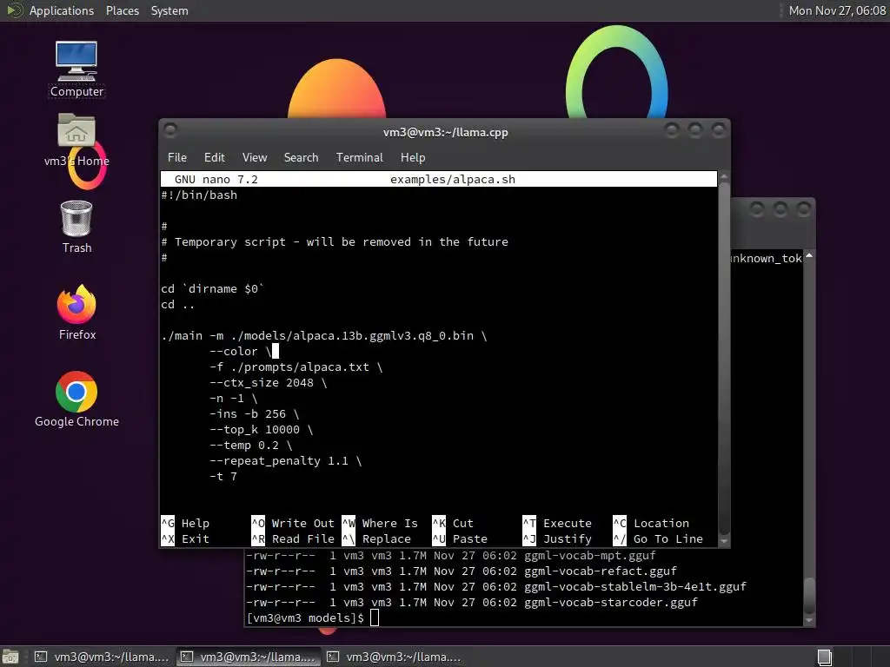
Task: Open the Places menu in top panel
Action: point(123,10)
